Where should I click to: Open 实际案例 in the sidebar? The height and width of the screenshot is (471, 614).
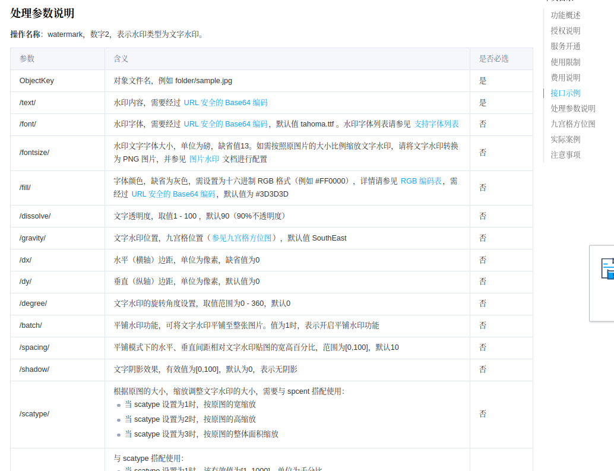tap(565, 140)
